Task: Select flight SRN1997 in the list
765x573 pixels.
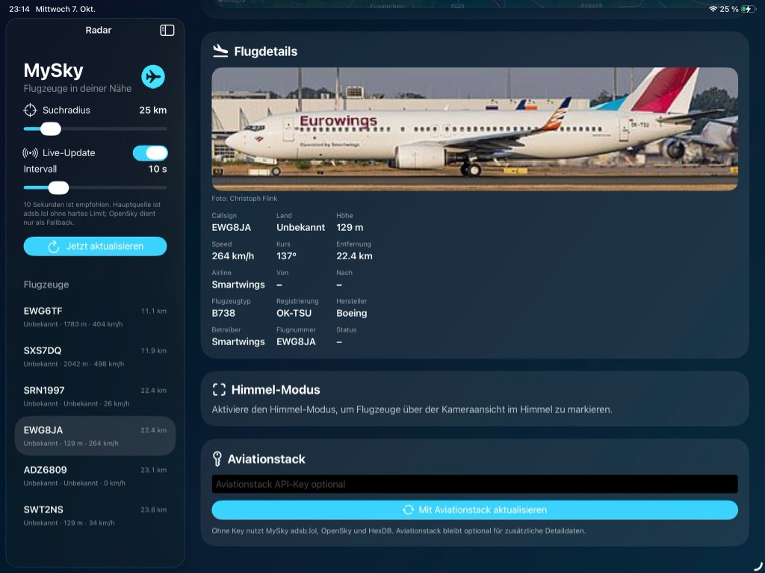Action: [95, 396]
